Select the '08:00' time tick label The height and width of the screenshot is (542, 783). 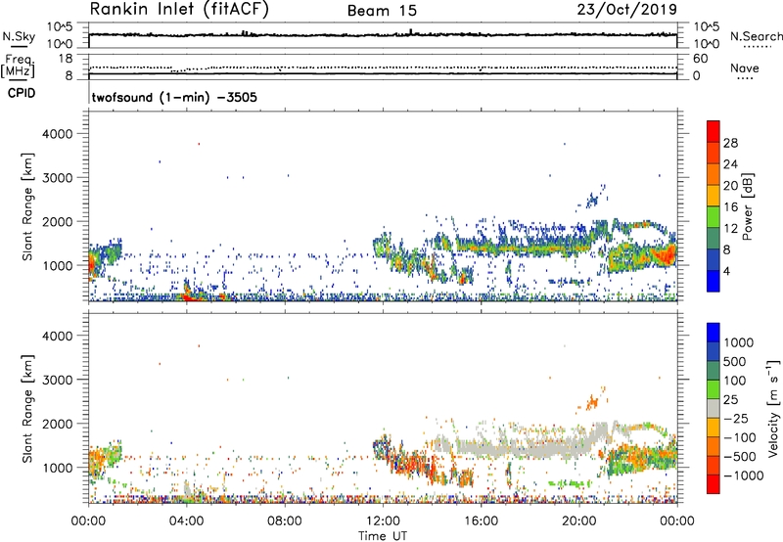click(285, 521)
